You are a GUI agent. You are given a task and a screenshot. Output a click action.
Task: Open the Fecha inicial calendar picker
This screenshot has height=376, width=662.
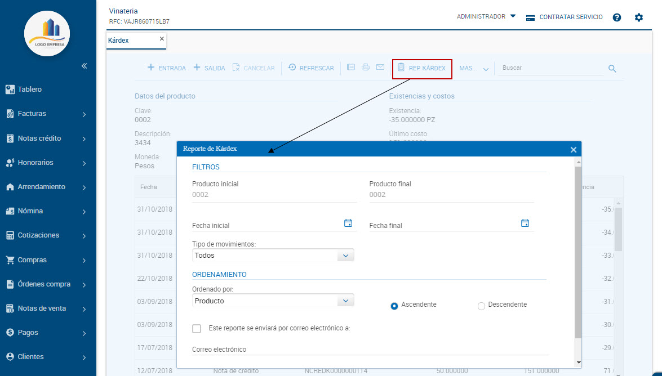348,223
